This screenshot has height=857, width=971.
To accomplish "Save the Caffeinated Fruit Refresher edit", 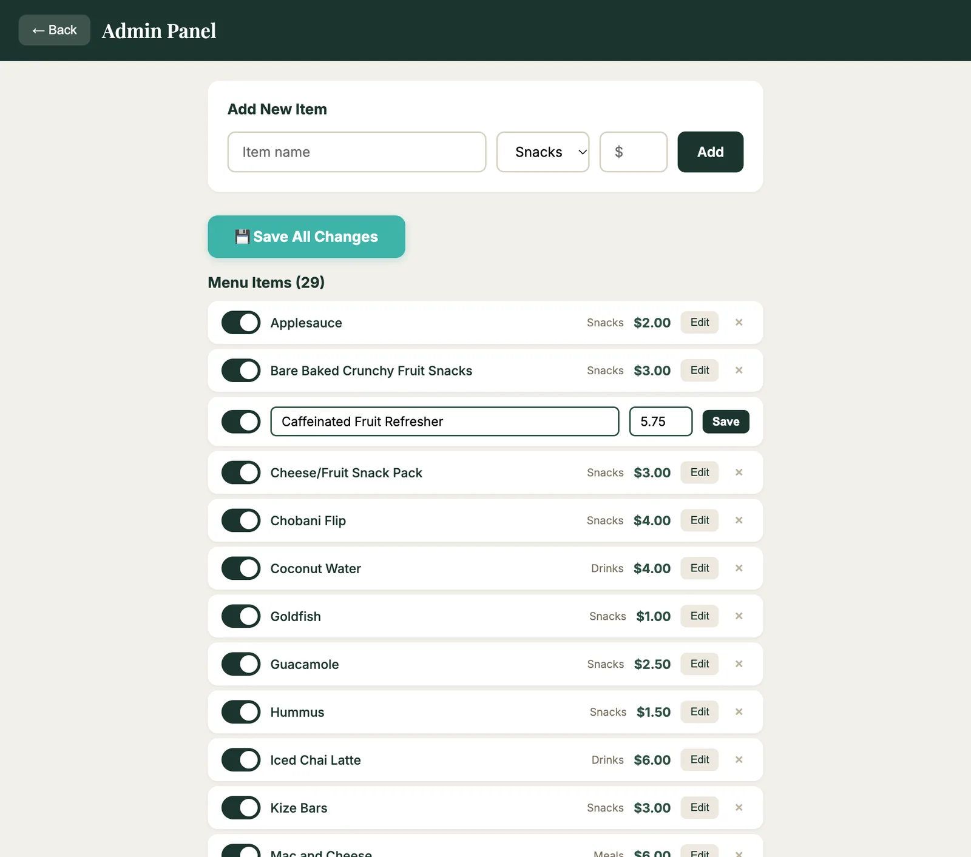I will (726, 422).
